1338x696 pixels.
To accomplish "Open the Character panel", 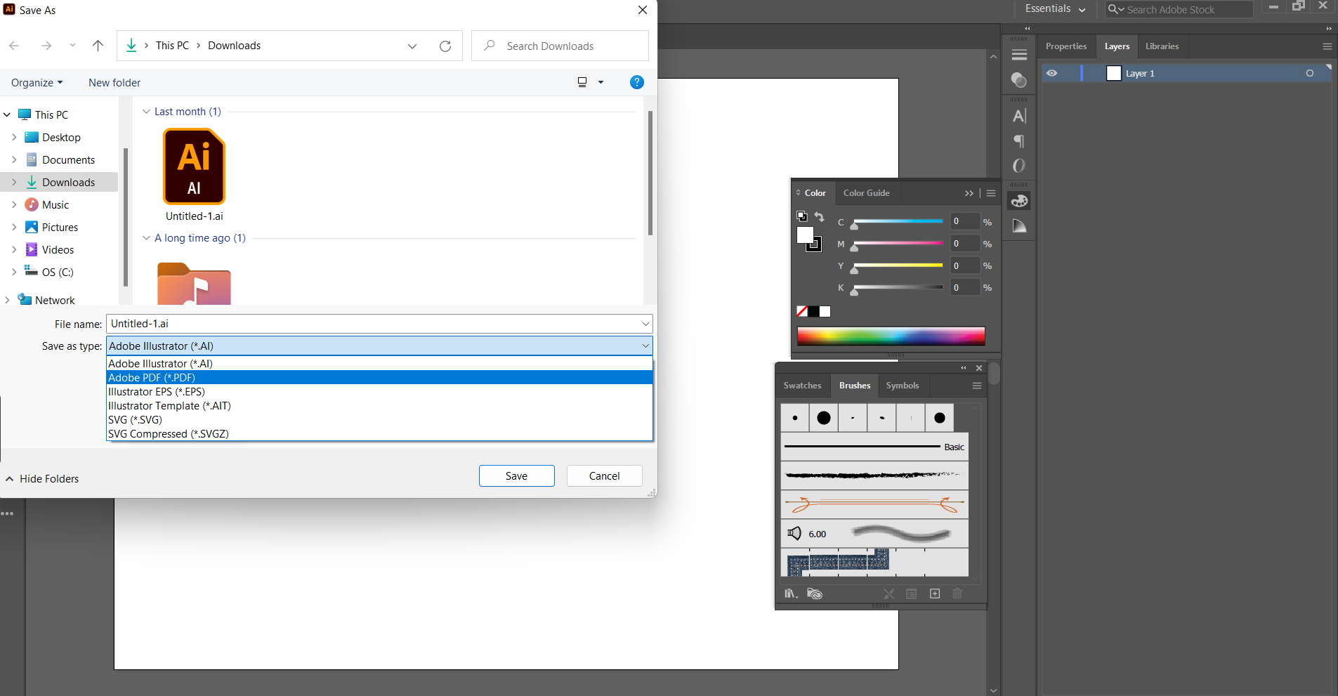I will click(x=1019, y=116).
